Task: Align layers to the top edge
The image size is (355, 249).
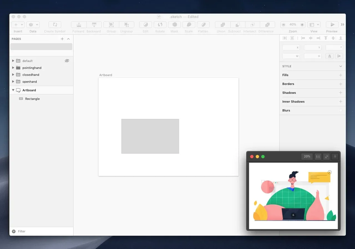Action: point(326,38)
